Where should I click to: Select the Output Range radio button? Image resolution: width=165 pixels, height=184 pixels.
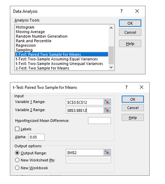17,153
